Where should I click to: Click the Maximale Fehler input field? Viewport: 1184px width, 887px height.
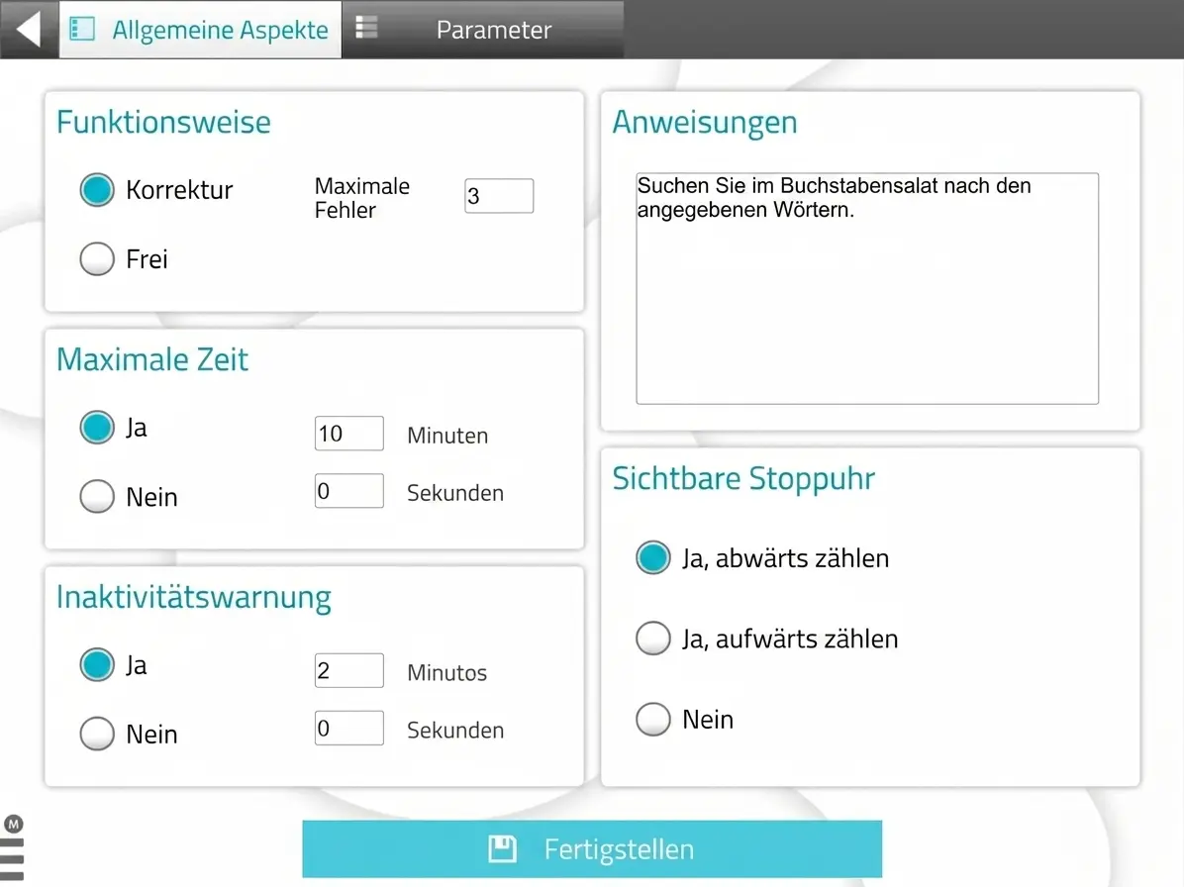(x=499, y=196)
